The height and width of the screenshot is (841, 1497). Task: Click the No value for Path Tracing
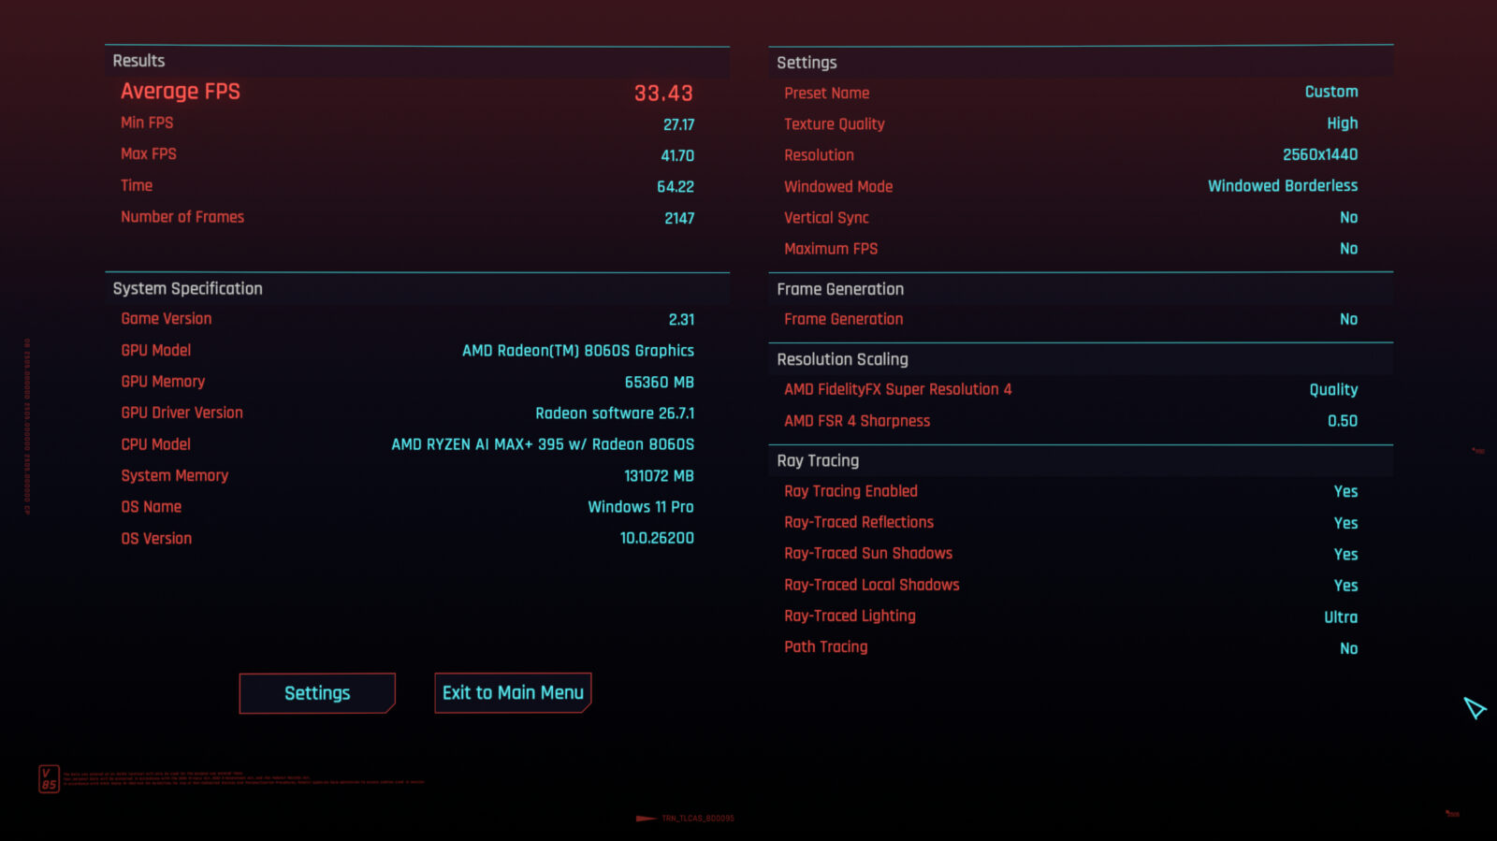1349,648
